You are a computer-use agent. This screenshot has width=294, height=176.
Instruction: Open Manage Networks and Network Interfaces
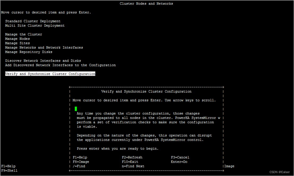[x=44, y=47]
